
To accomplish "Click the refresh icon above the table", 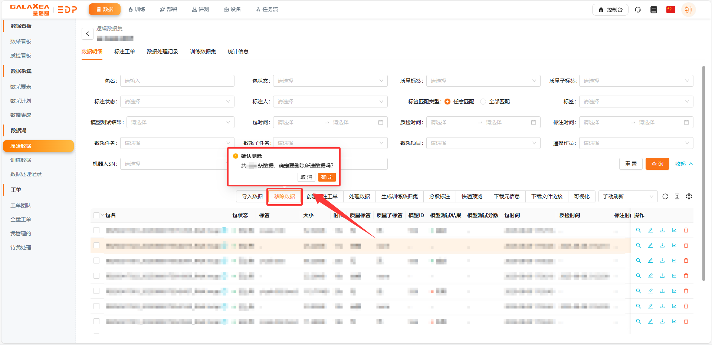I will [665, 196].
